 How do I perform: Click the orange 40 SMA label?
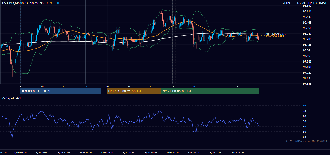pos(272,36)
